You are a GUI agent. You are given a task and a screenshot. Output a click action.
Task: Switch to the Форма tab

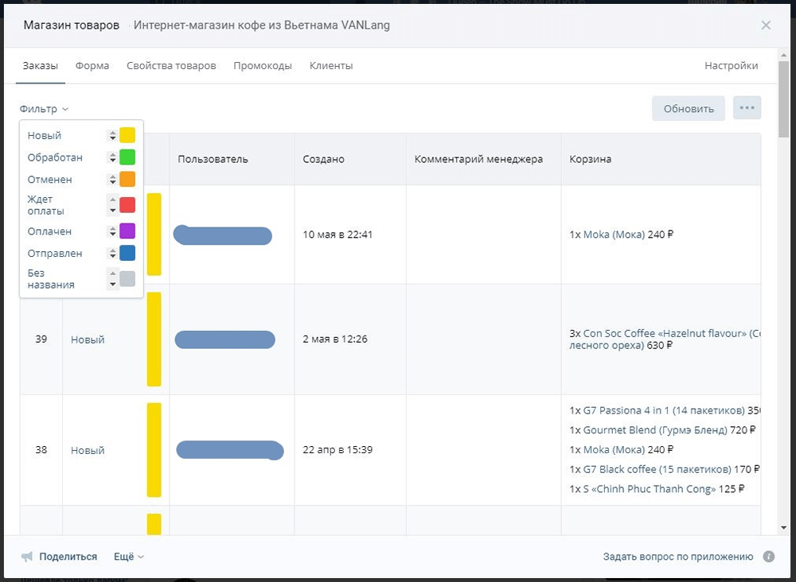[x=92, y=66]
